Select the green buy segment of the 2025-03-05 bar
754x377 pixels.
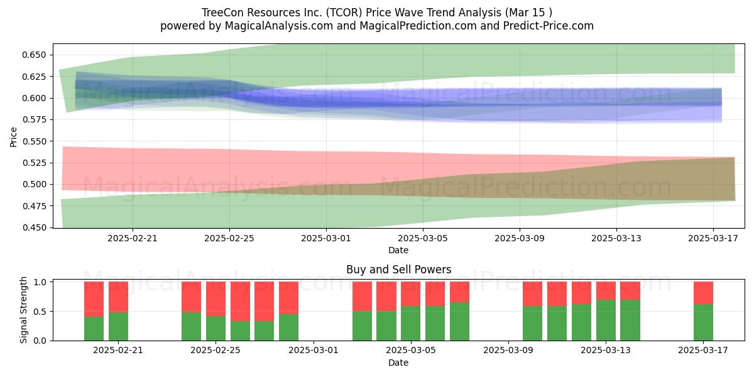411,324
